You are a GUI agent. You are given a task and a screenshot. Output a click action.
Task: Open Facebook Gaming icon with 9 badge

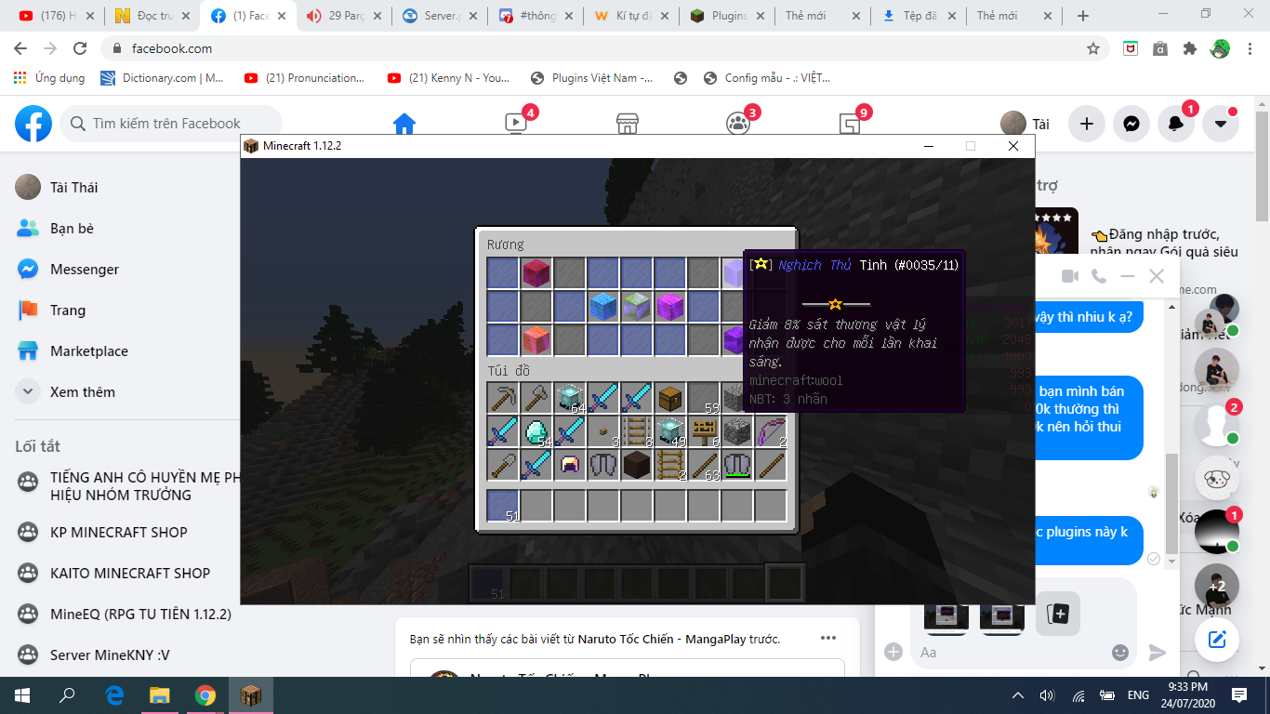click(x=850, y=124)
